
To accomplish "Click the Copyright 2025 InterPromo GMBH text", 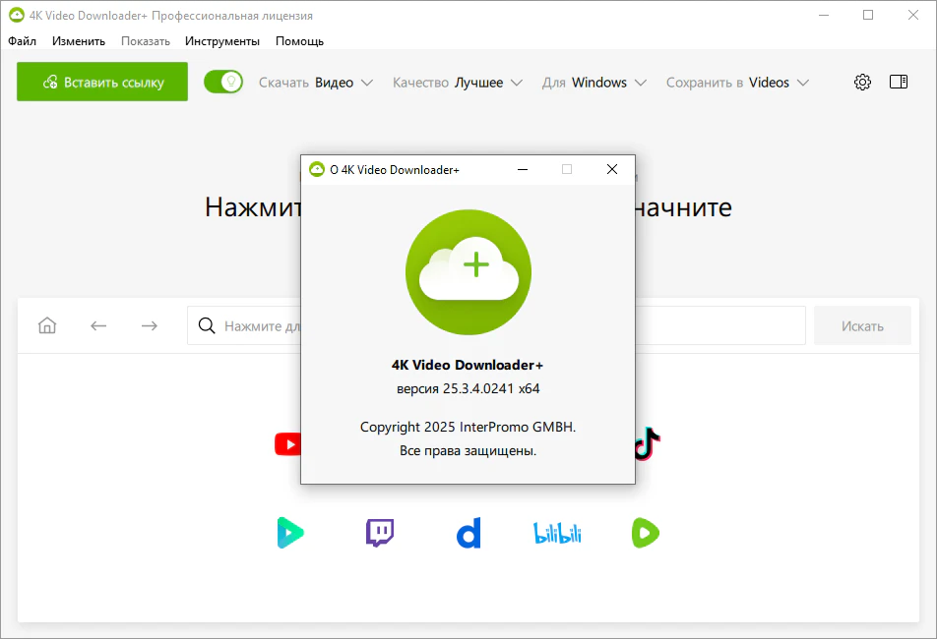I will (x=468, y=428).
